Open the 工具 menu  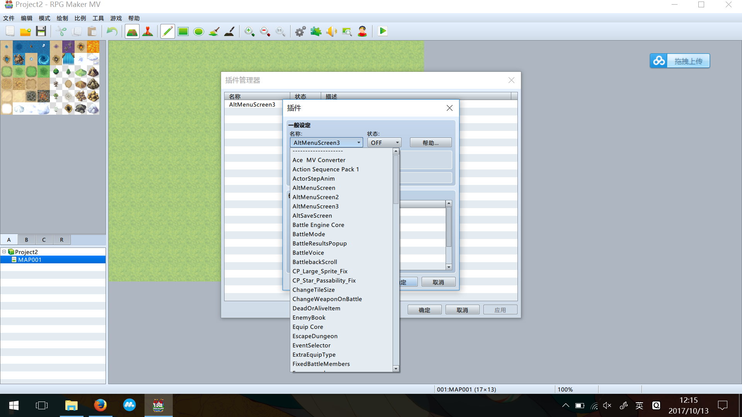(98, 18)
